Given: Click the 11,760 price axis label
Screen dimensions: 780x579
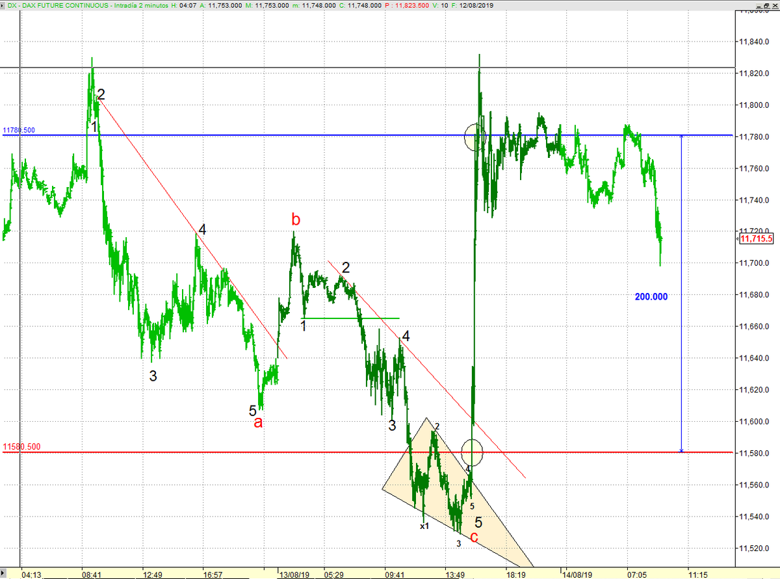Looking at the screenshot, I should 753,169.
